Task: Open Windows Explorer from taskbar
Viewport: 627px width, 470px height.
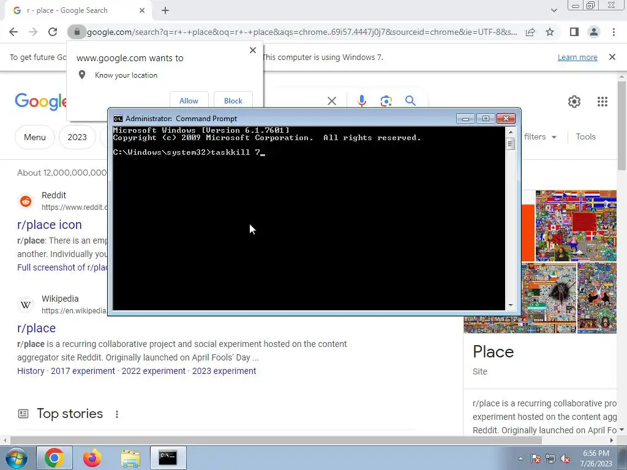Action: (131, 458)
